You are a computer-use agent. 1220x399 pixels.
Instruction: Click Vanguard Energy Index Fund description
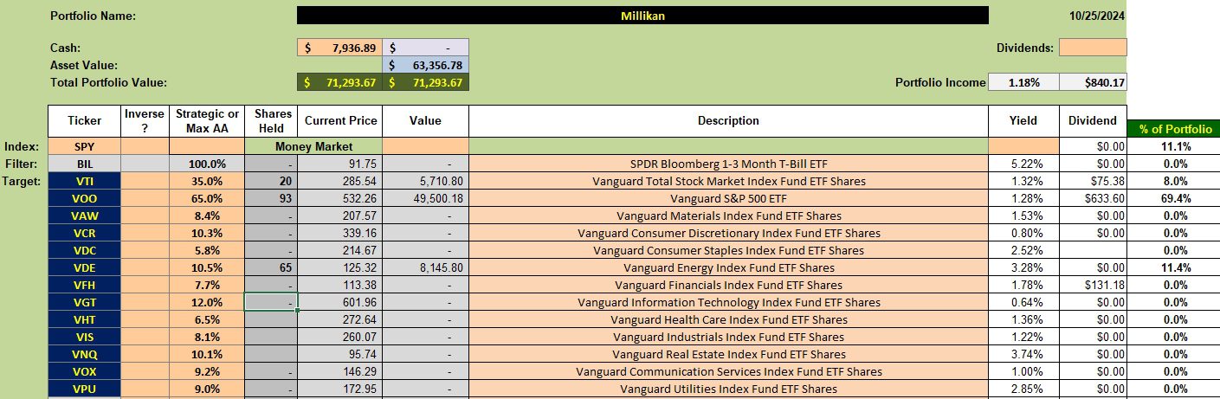coord(728,267)
